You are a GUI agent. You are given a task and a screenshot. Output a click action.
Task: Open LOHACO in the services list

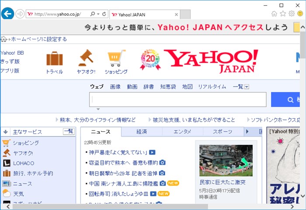pyautogui.click(x=24, y=163)
